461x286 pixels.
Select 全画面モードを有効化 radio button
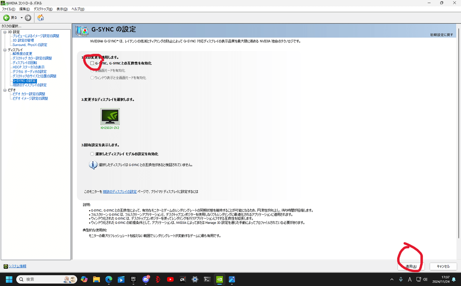pyautogui.click(x=92, y=71)
